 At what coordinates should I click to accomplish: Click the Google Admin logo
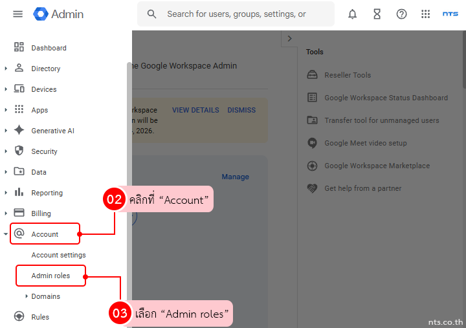coord(58,14)
